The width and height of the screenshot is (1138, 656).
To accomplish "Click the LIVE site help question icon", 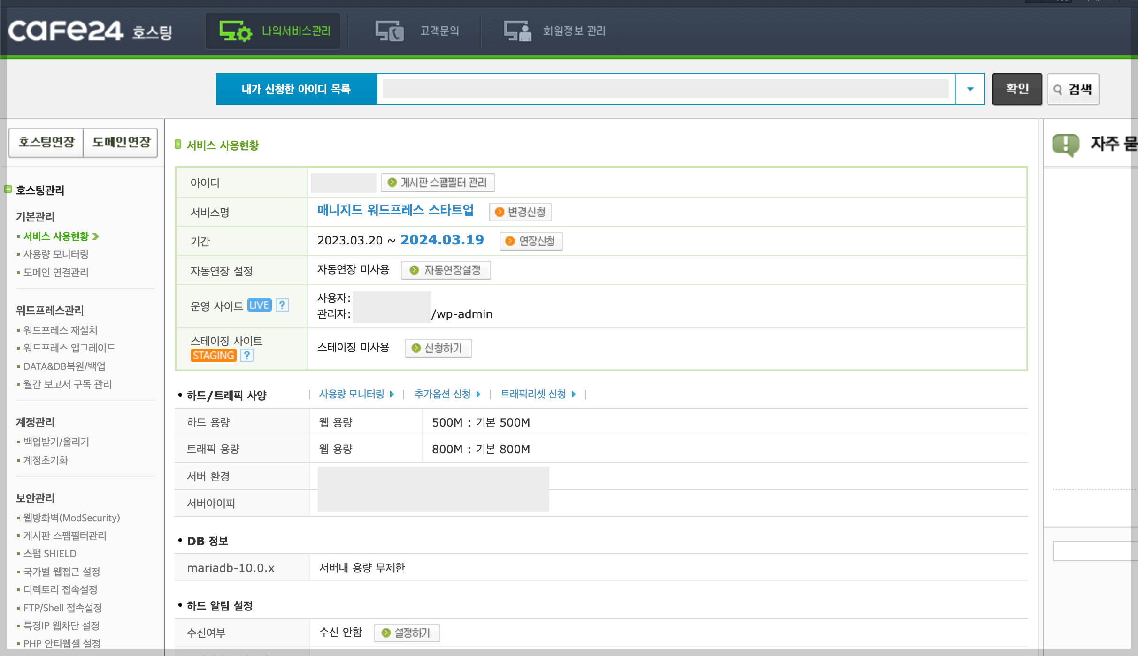I will tap(282, 305).
